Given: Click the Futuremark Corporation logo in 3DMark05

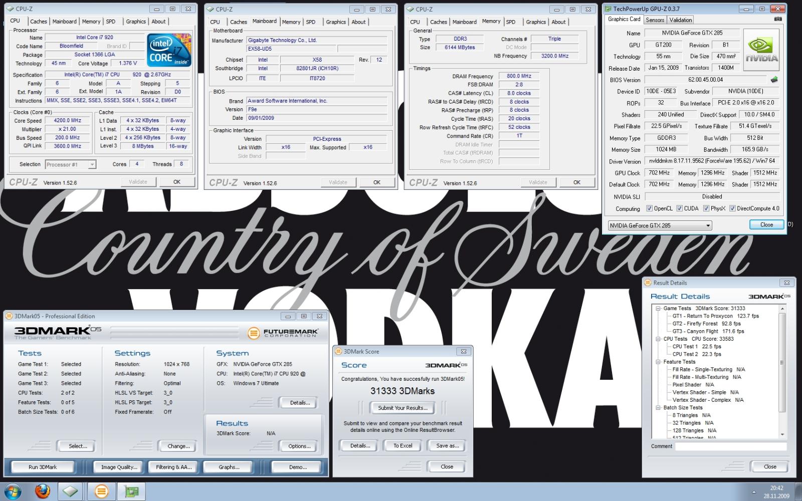Looking at the screenshot, I should click(x=284, y=333).
